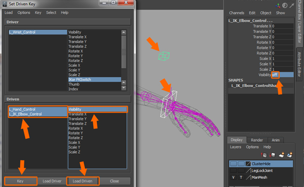304x187 pixels.
Task: Click the L_IK_Elbow_Control object name in Channel Box
Action: coord(250,21)
